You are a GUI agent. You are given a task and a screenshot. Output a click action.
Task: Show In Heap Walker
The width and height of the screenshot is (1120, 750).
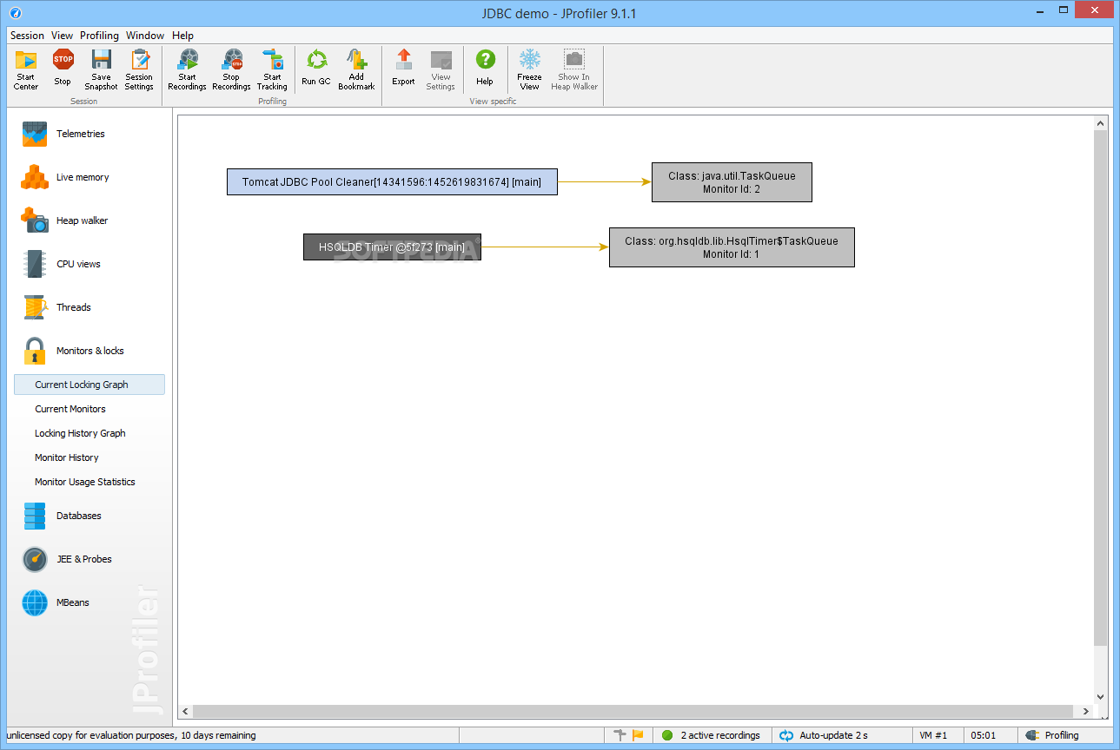(x=574, y=69)
